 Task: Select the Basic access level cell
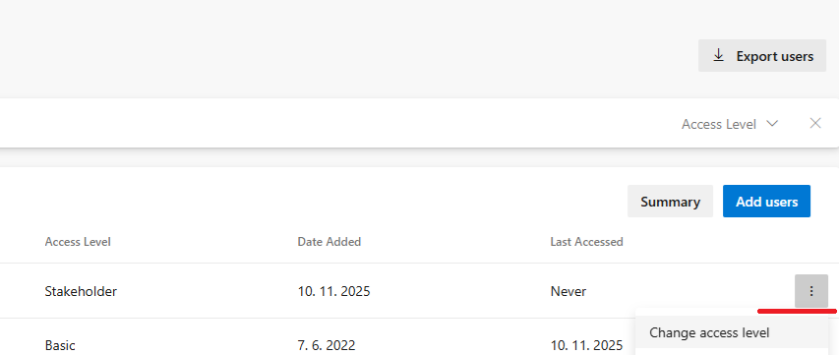[60, 345]
